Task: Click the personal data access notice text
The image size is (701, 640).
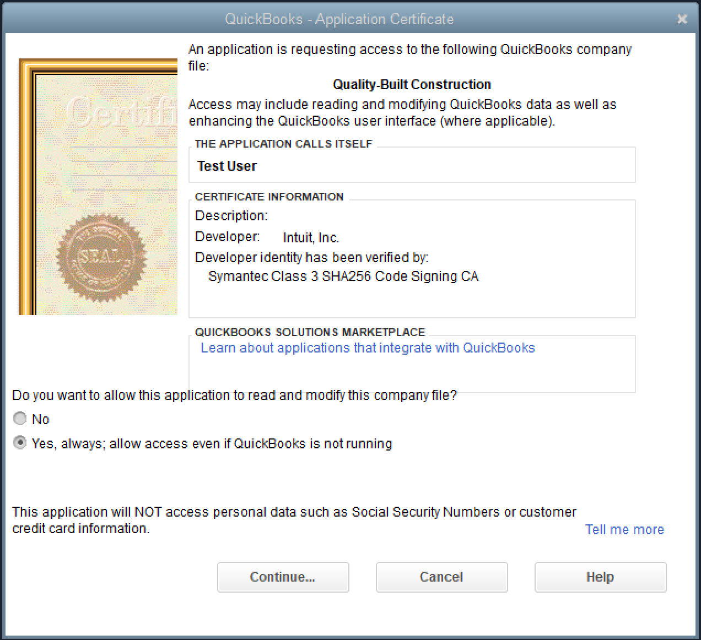Action: 294,519
